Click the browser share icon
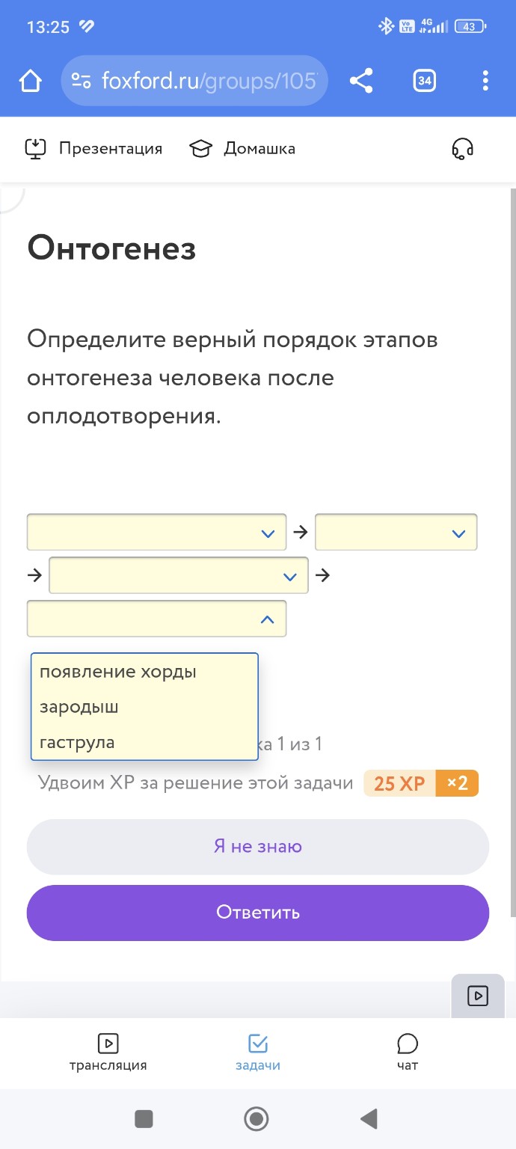Viewport: 516px width, 1149px height. (x=362, y=80)
